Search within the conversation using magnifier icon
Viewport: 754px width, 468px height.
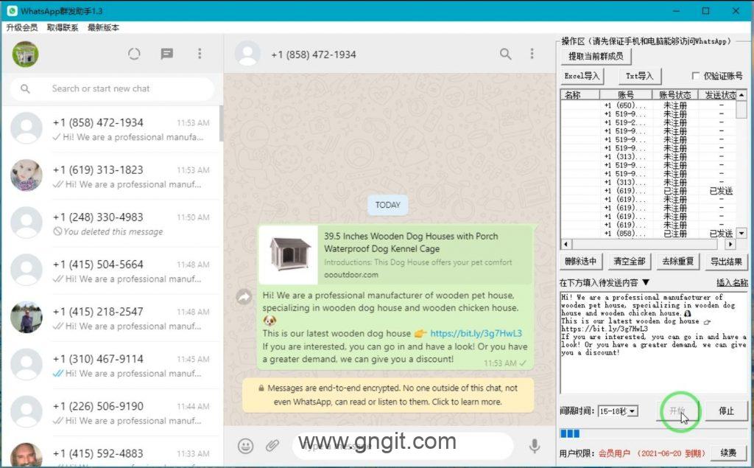tap(505, 54)
